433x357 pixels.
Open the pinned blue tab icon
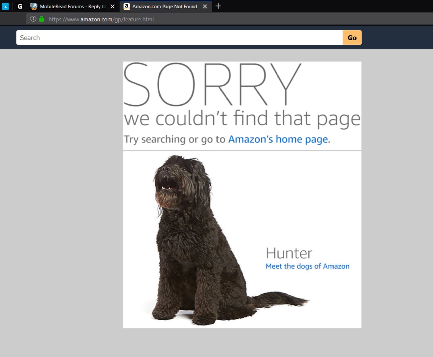point(5,6)
